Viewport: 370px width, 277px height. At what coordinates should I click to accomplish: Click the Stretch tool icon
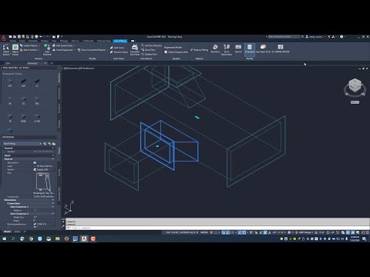coord(238,48)
